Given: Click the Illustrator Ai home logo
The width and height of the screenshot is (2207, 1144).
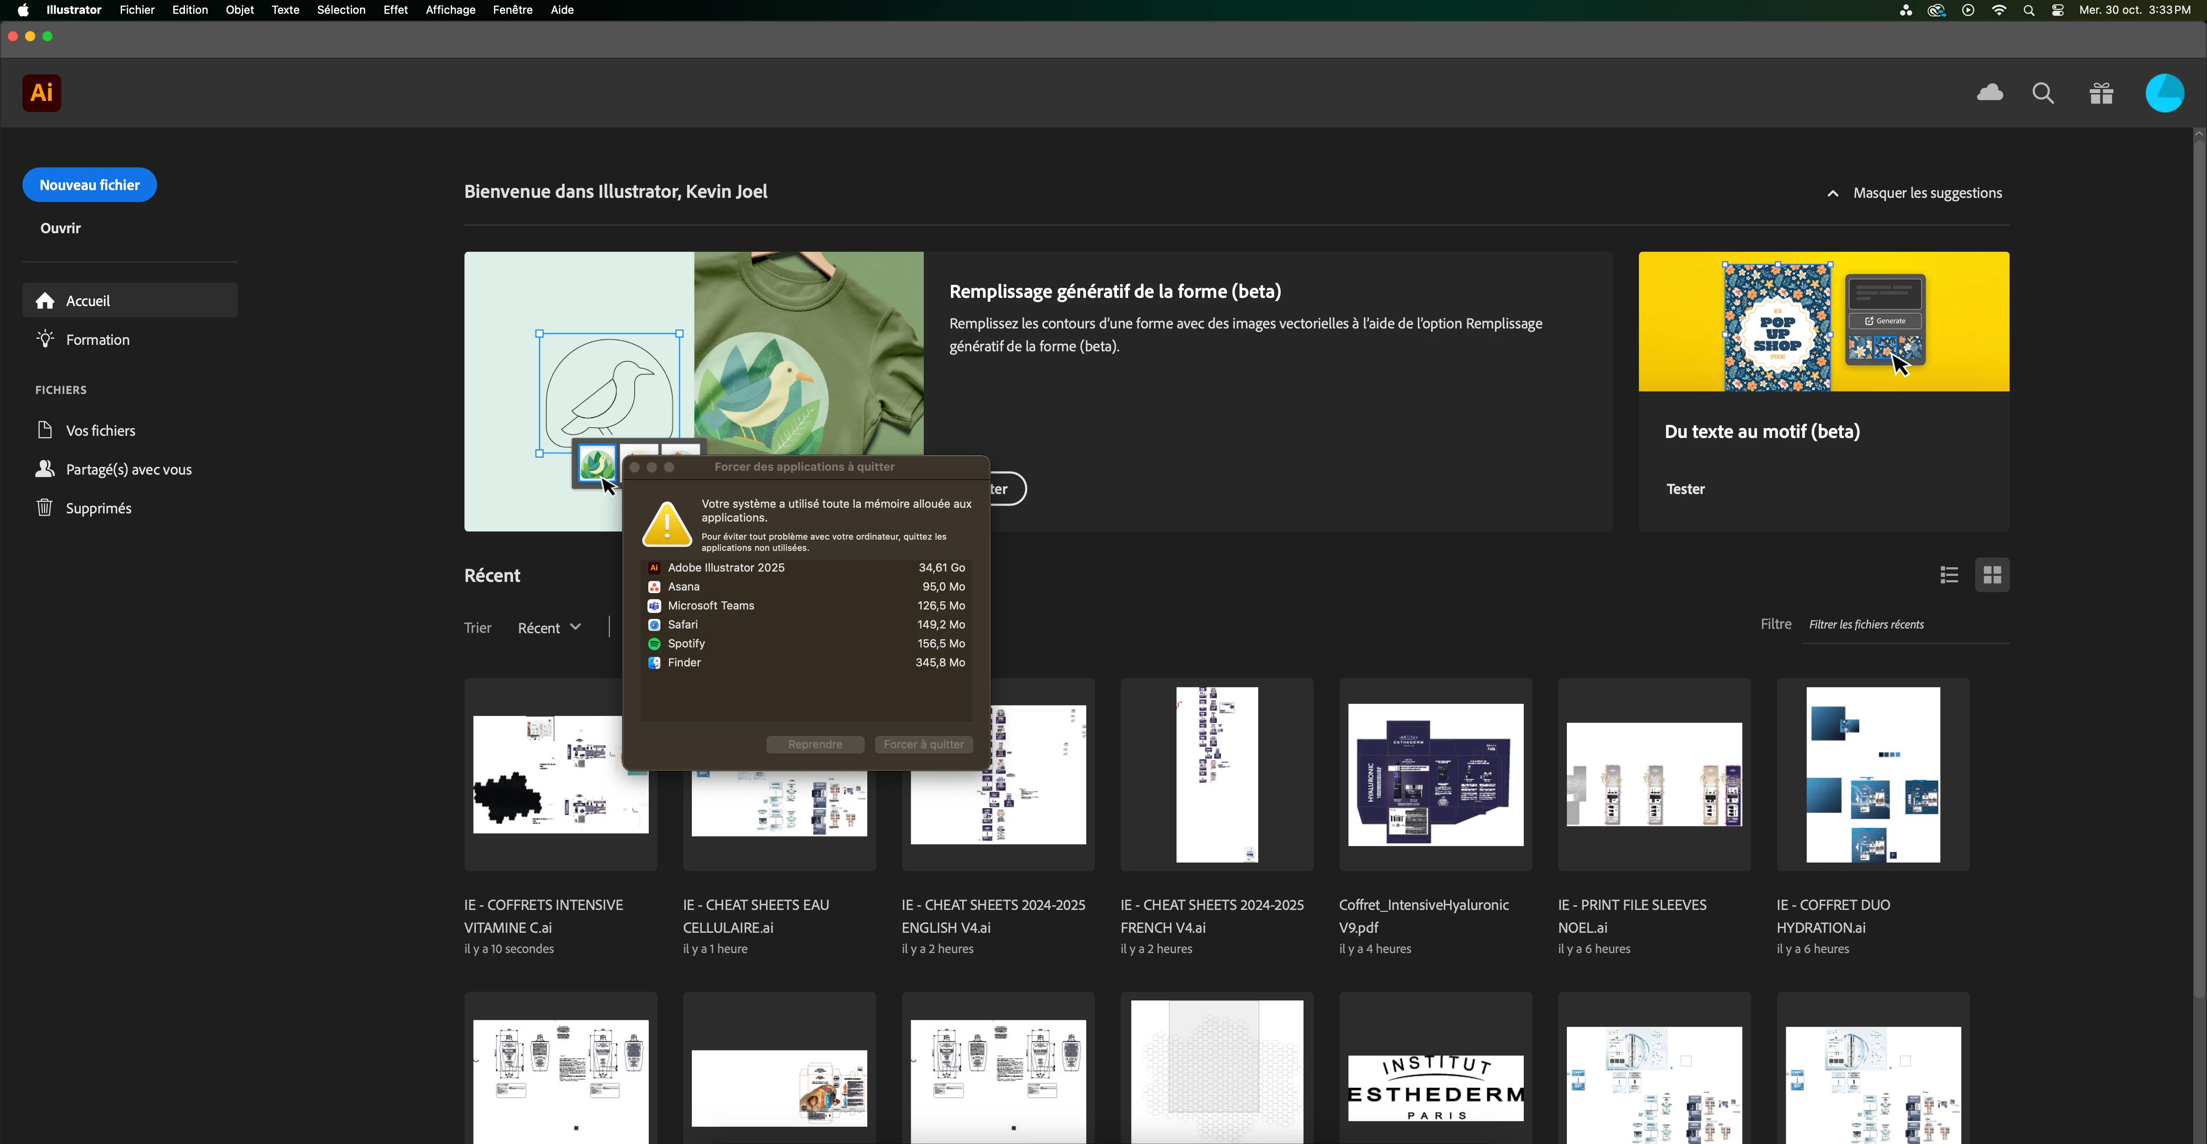Looking at the screenshot, I should click(41, 93).
